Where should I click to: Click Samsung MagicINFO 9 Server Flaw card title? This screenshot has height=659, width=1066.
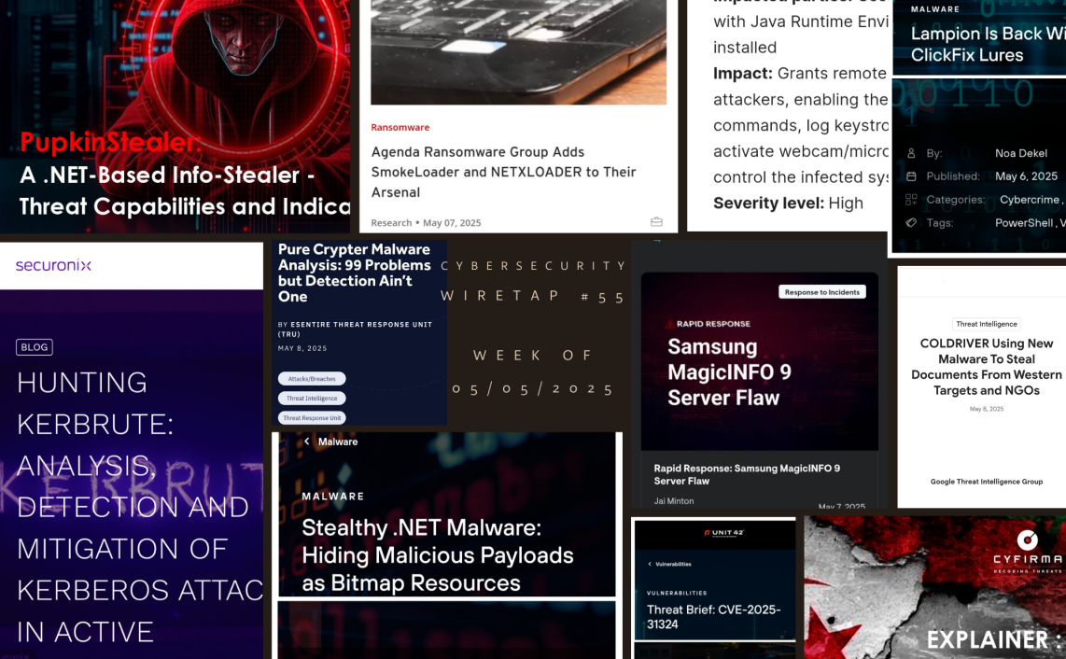tap(729, 372)
